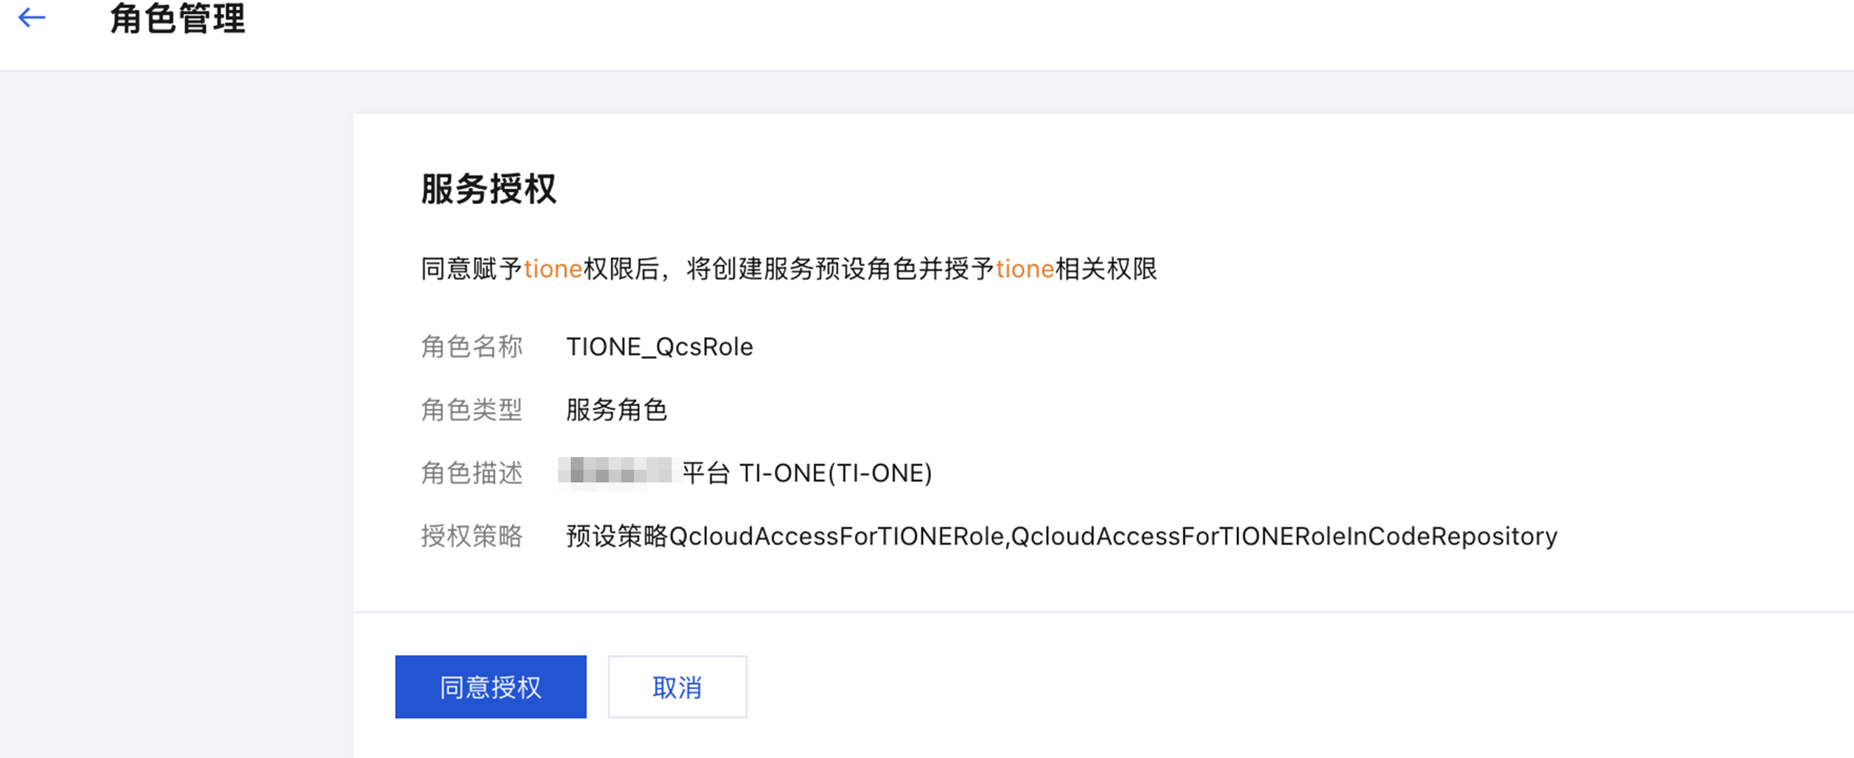Click the 角色描述 label
Image resolution: width=1854 pixels, height=758 pixels.
(472, 473)
